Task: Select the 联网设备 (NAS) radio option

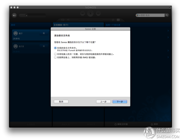Action: click(55, 57)
